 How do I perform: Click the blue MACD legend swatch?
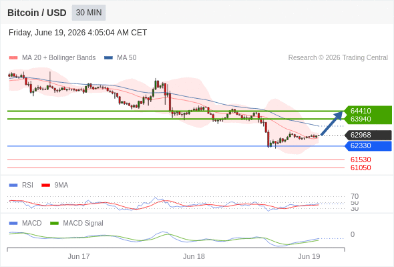click(x=13, y=224)
